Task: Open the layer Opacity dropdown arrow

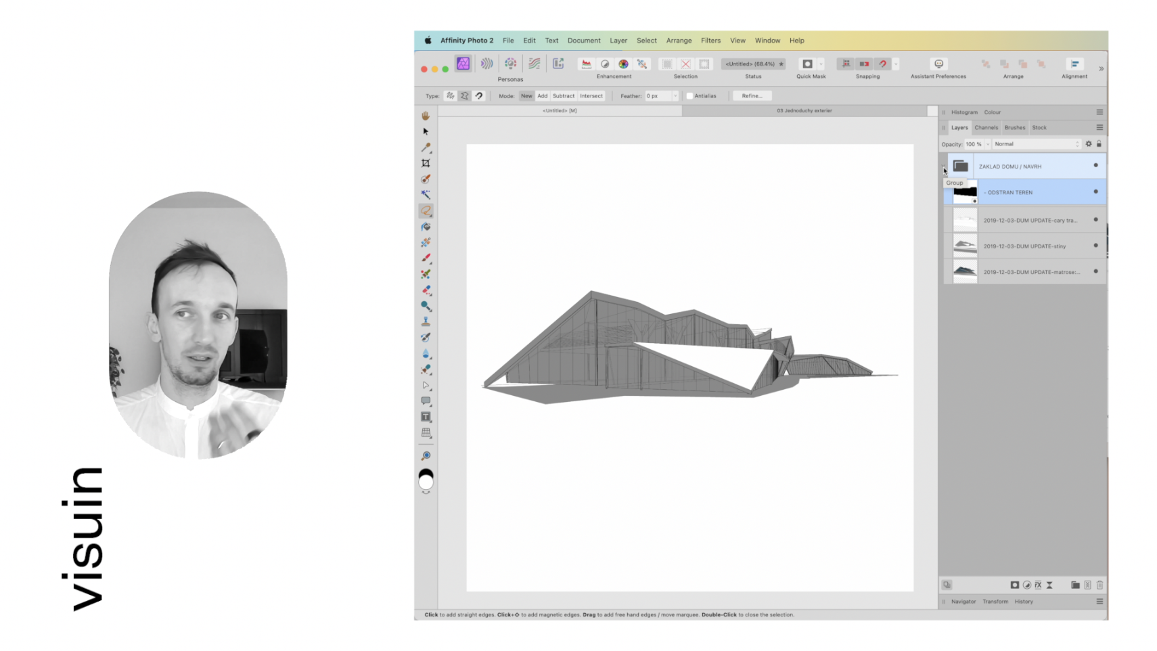Action: click(x=988, y=144)
